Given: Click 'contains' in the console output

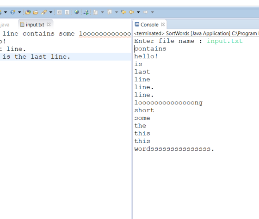Looking at the screenshot, I should point(150,49).
